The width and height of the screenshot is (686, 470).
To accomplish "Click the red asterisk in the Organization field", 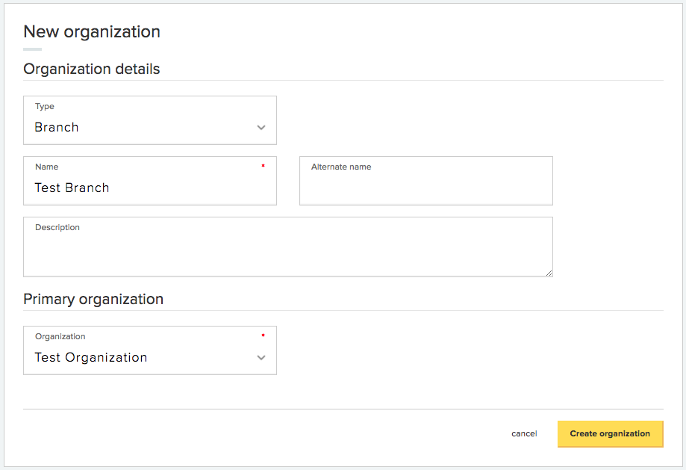I will coord(263,336).
